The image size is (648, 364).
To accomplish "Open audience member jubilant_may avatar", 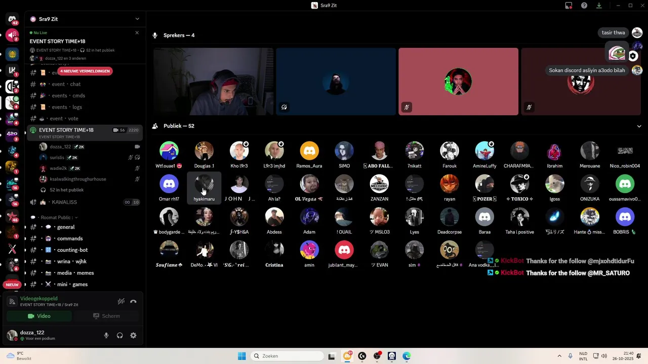I will coord(344,250).
